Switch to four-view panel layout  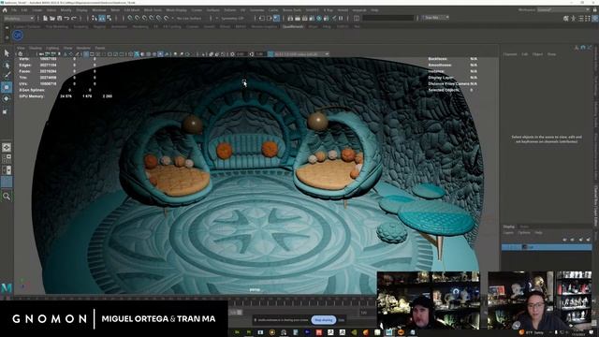[7, 158]
